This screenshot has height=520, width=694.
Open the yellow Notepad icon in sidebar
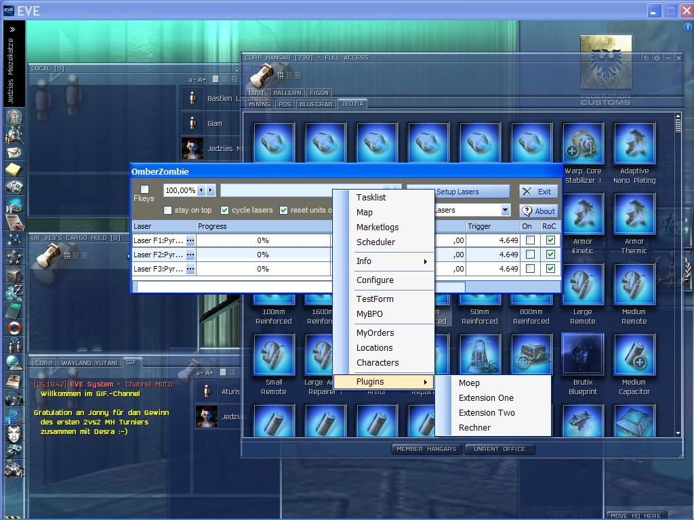pos(14,169)
